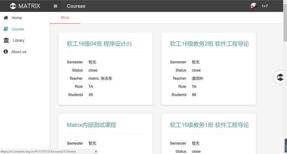Click the page vertical scrollbar thumb
The image size is (287, 154).
(285, 23)
